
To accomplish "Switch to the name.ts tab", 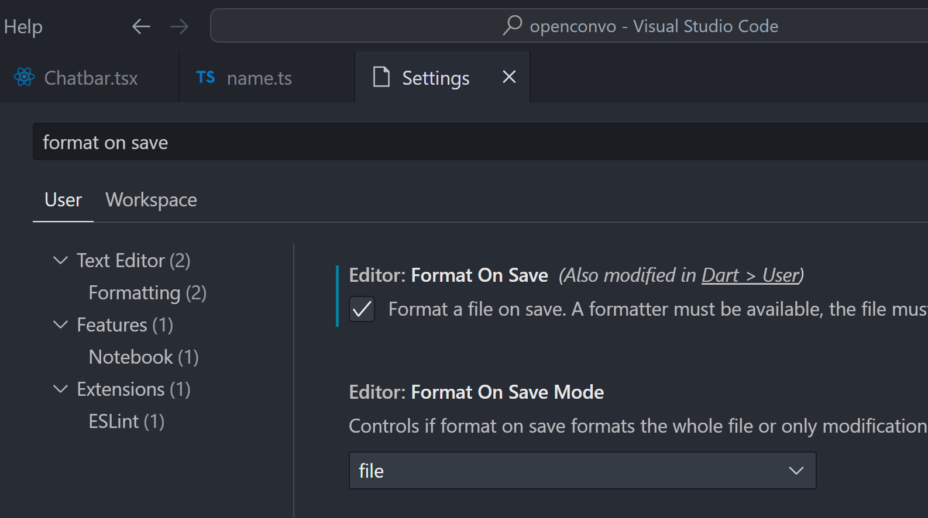I will pos(267,77).
